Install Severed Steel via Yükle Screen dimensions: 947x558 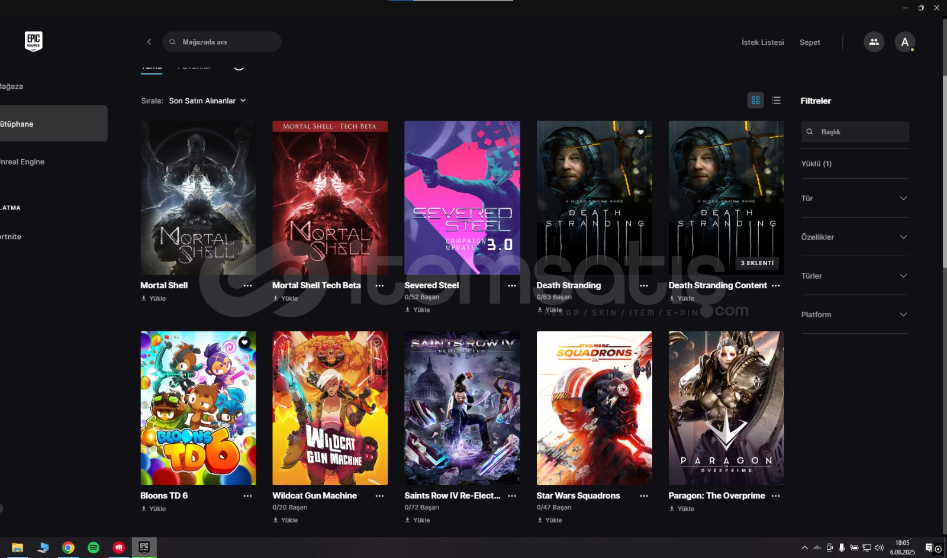[x=418, y=310]
